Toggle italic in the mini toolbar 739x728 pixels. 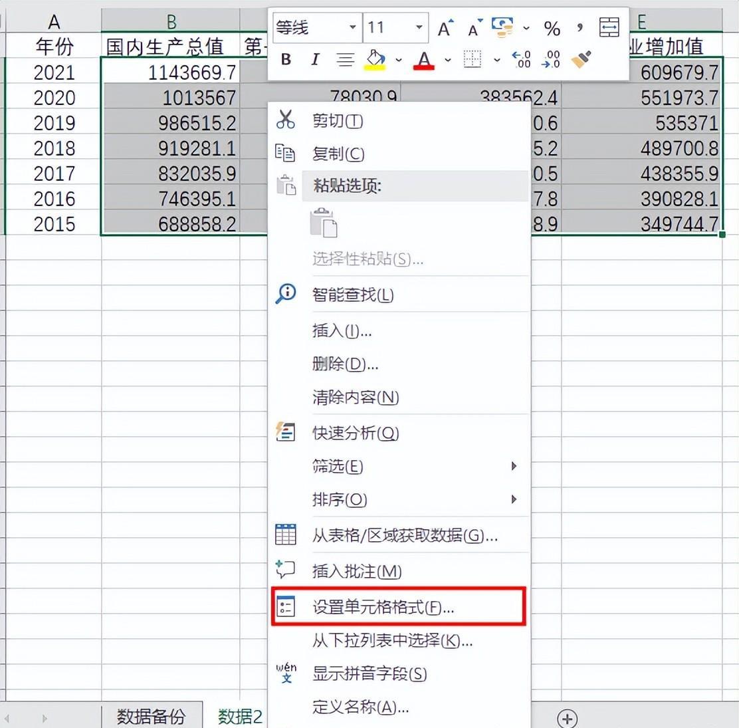(315, 60)
